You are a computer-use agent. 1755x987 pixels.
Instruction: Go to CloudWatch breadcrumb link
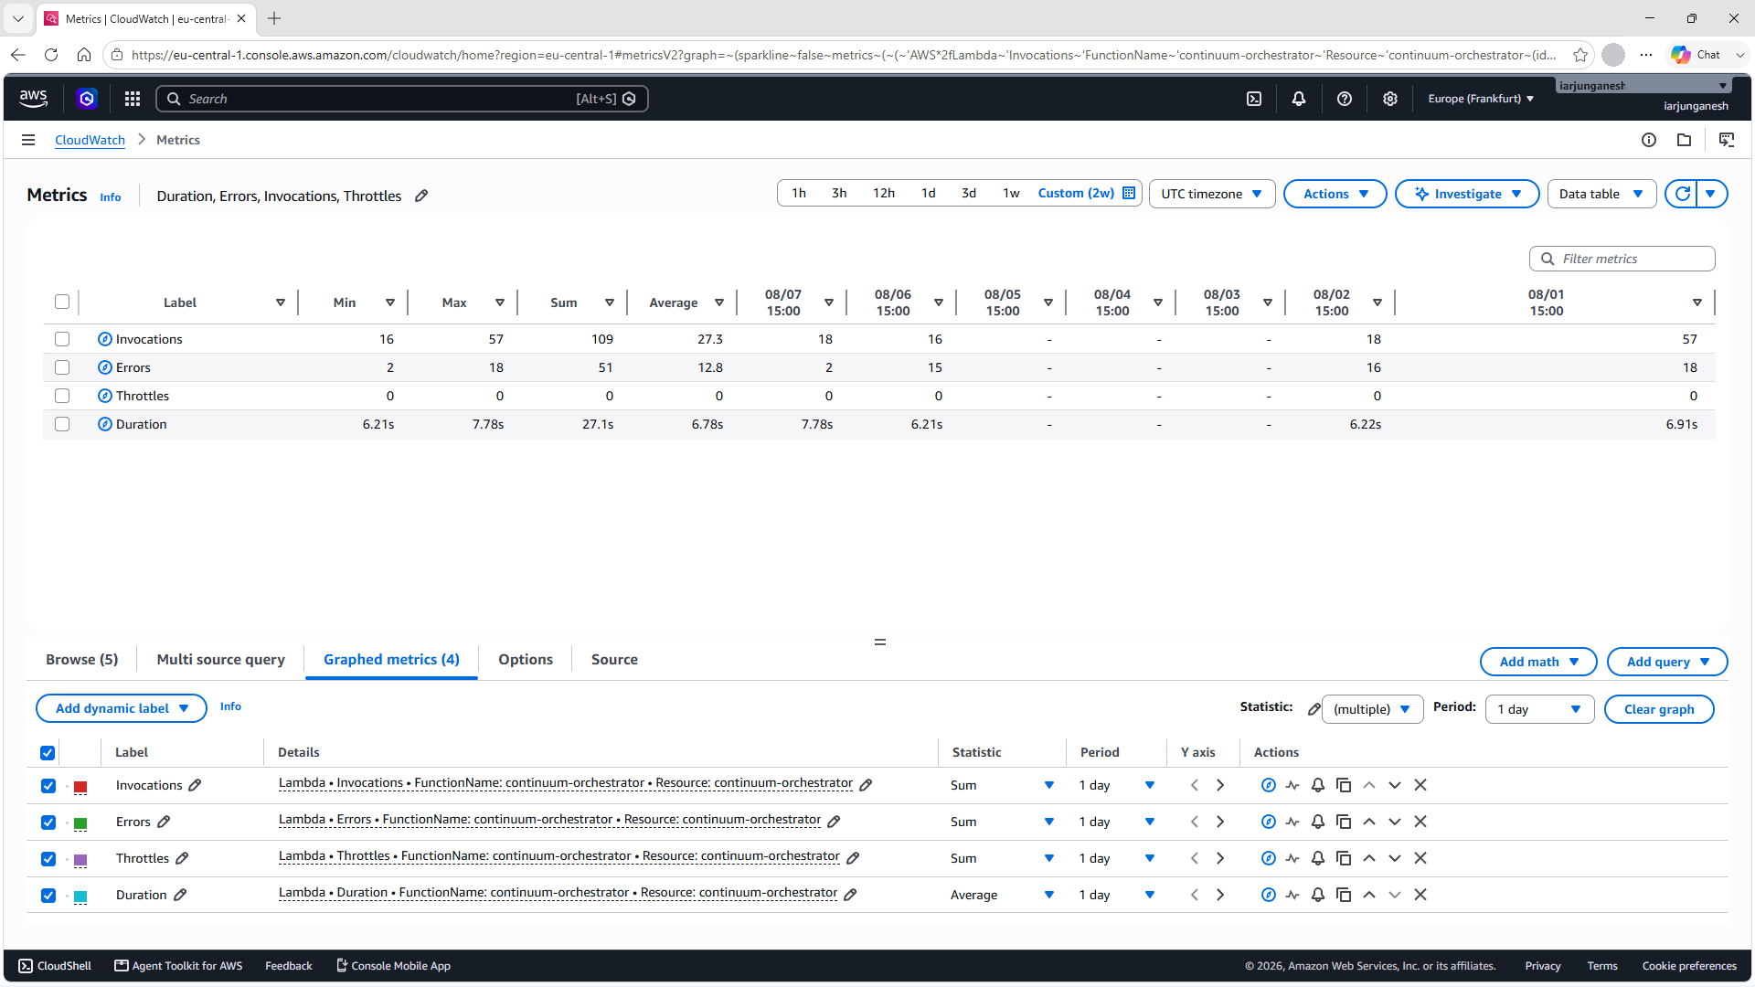coord(90,140)
